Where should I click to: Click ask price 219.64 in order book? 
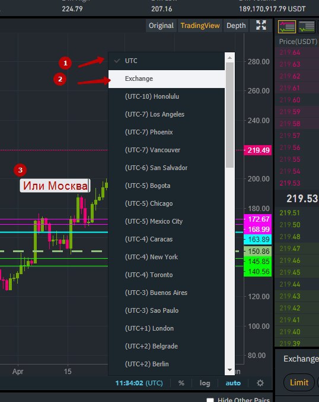point(289,52)
